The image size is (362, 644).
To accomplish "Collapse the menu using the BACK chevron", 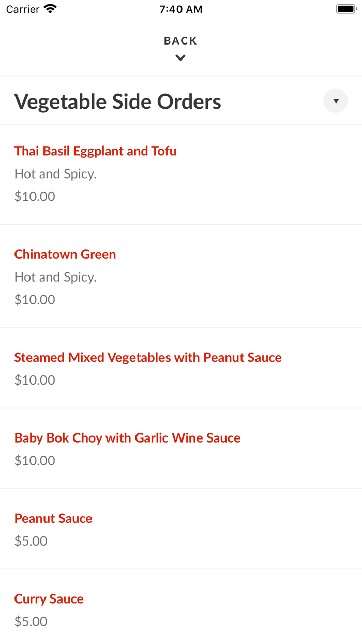I will click(180, 57).
